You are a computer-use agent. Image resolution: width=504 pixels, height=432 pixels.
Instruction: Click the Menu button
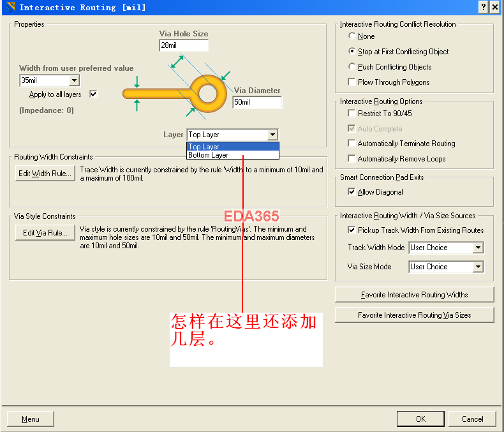(31, 419)
